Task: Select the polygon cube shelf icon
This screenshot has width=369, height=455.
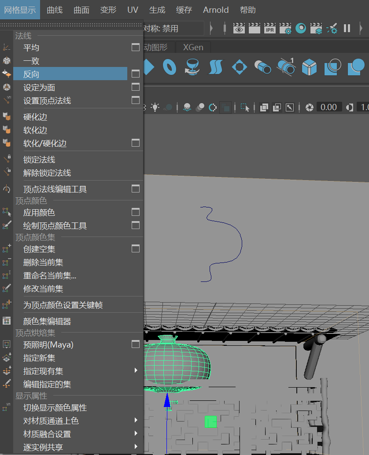Action: click(x=309, y=67)
